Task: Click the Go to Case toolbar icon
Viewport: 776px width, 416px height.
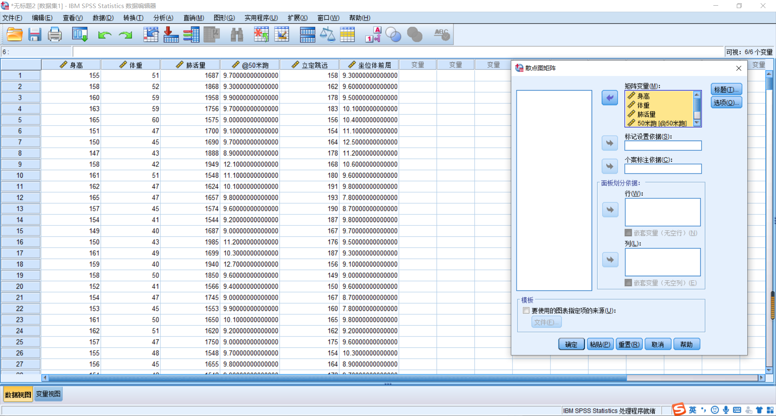Action: [151, 35]
